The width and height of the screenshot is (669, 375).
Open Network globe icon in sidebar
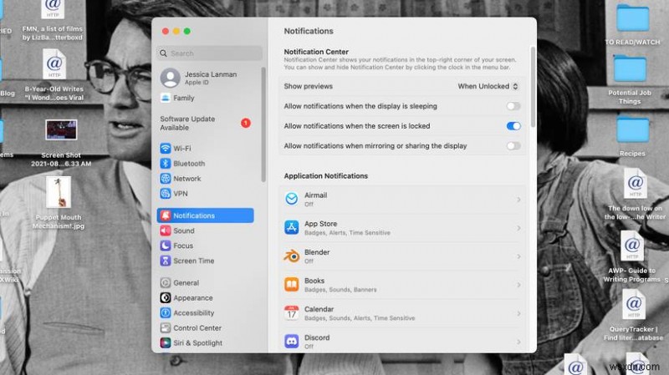click(x=166, y=179)
